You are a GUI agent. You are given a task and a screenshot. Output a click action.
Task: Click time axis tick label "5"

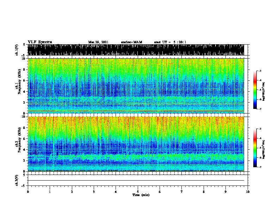(x=138, y=192)
